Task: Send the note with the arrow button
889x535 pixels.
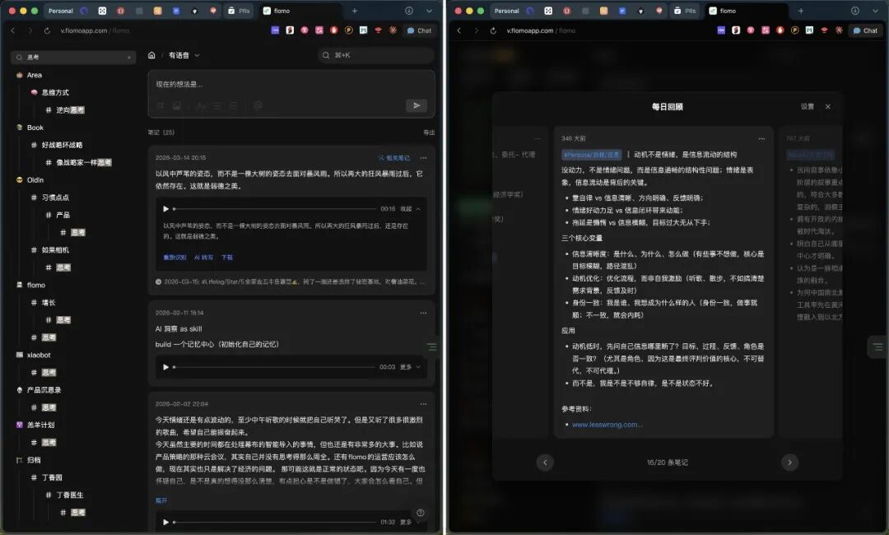Action: [x=417, y=105]
